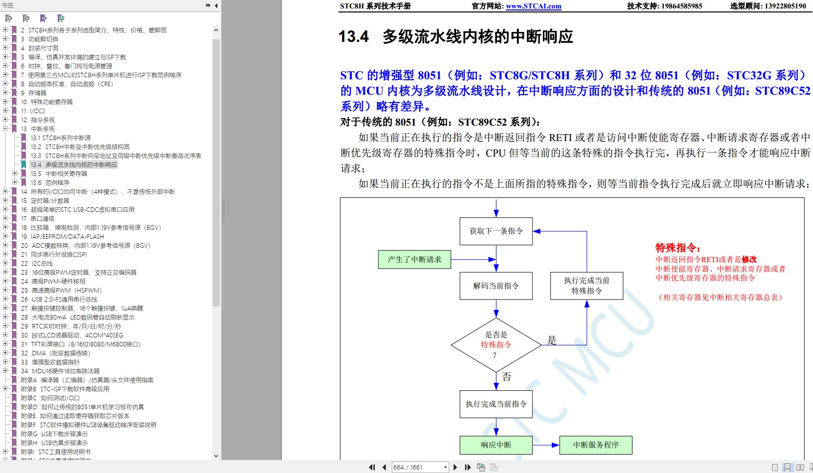Screen dimensions: 813x473
Task: Expand bookmark 6 时钟、复位、看门狗与电源管理
Action: 5,66
